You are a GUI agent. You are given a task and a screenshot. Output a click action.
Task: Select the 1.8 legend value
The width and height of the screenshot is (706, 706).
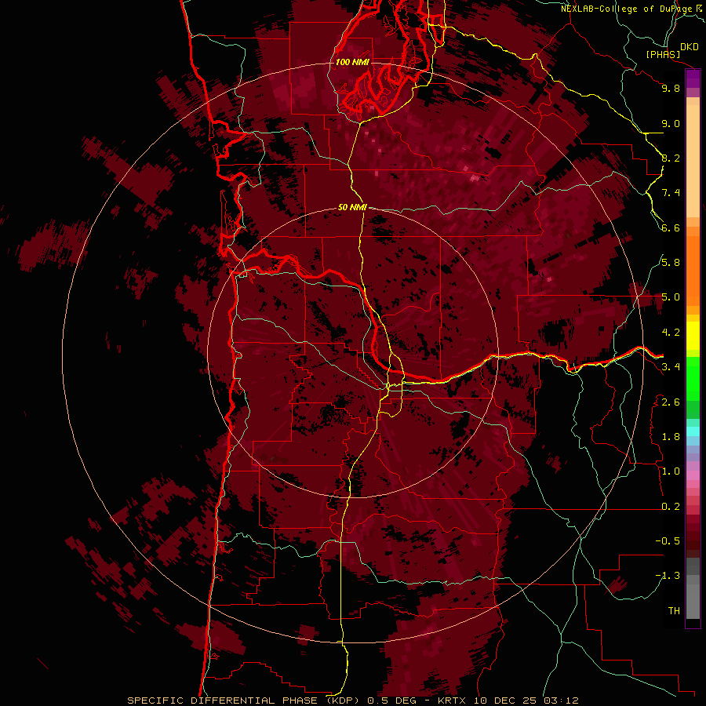tap(671, 437)
